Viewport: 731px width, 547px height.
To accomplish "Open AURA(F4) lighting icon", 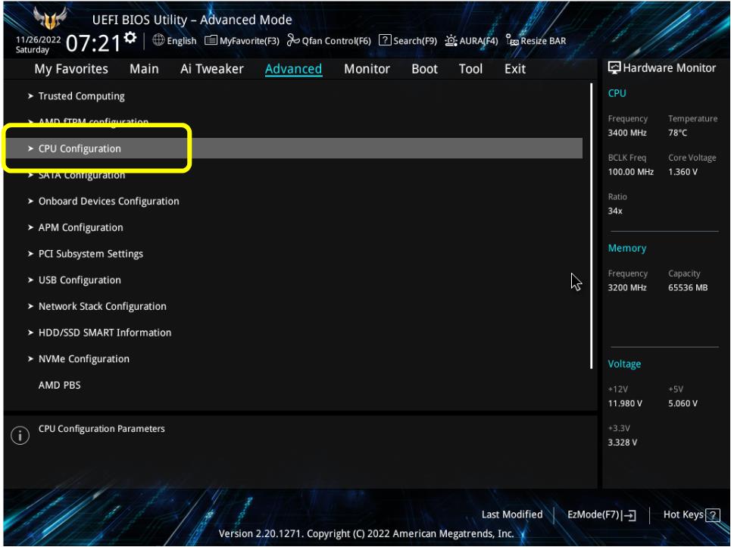I will click(451, 41).
